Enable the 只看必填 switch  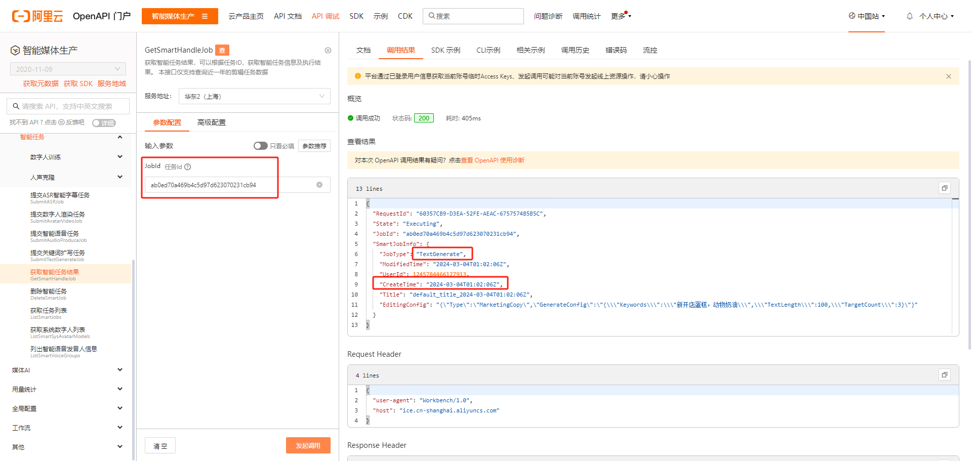(261, 146)
